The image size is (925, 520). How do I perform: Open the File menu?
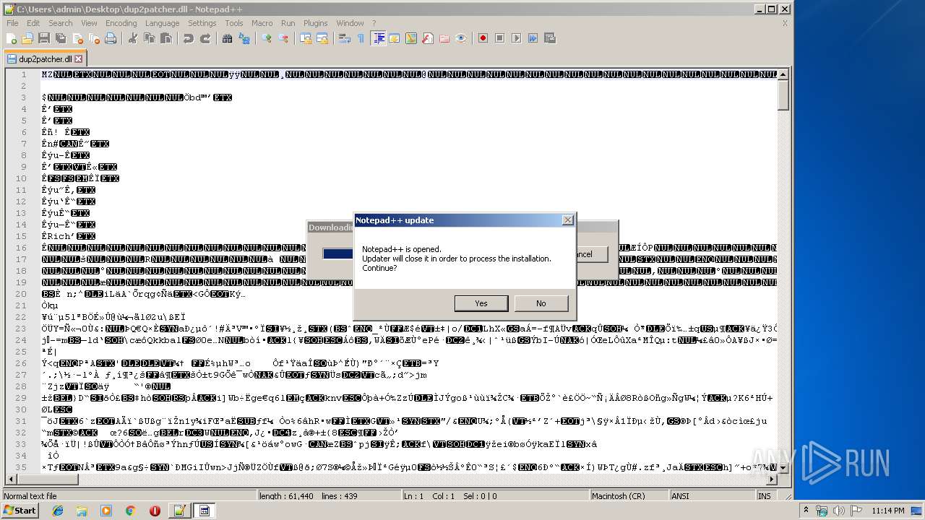pos(12,23)
